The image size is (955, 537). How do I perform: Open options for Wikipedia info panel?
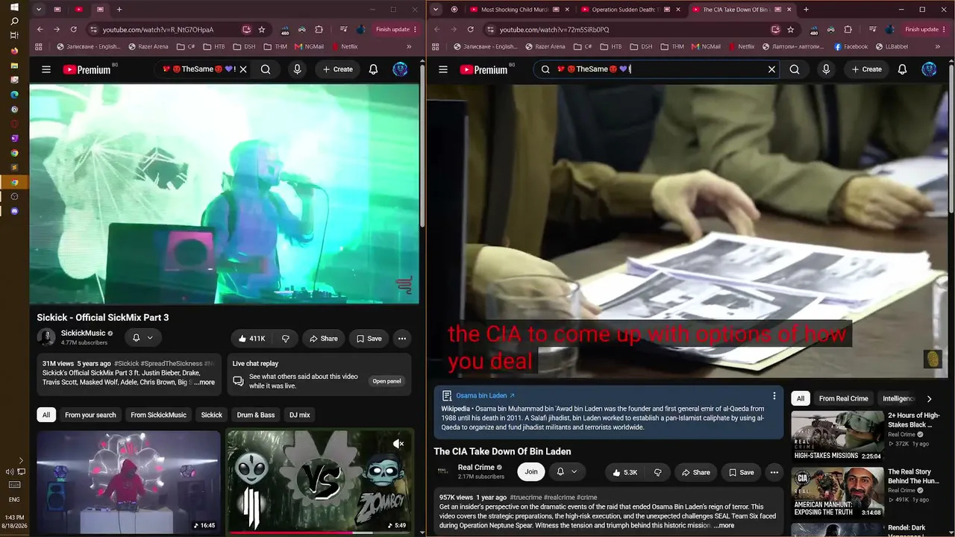point(774,396)
